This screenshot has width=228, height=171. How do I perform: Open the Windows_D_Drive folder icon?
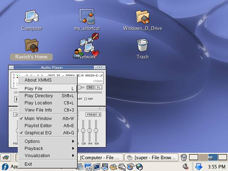tap(142, 17)
